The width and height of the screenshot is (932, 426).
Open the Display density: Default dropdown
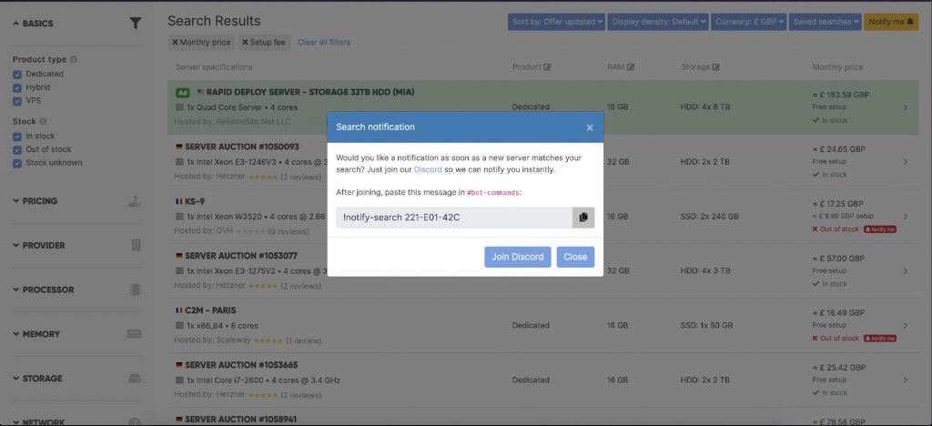[658, 22]
